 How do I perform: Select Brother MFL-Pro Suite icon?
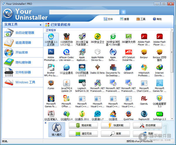pos(51,70)
